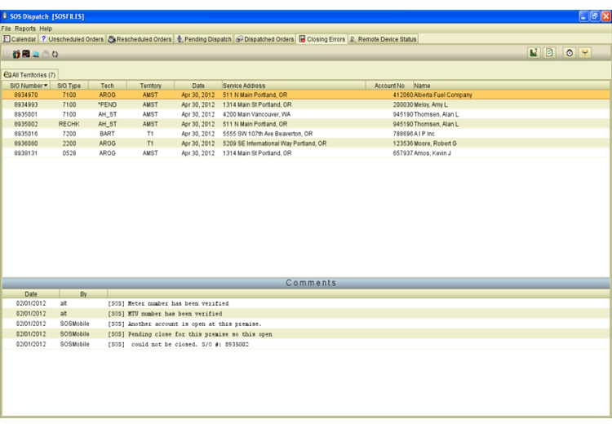
Task: Open the Remote Device Status tab
Action: pos(383,39)
